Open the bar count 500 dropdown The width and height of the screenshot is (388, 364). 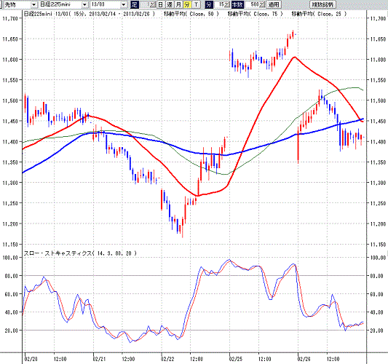[x=262, y=4]
